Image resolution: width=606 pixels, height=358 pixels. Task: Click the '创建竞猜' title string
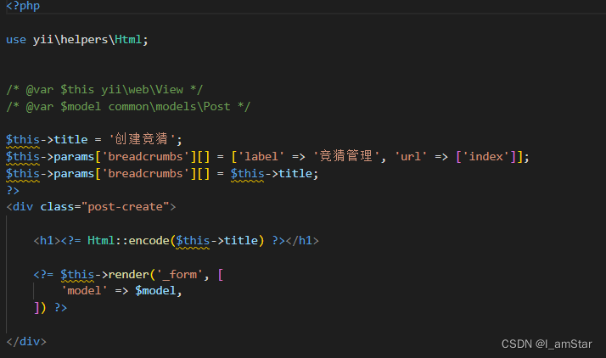click(142, 139)
